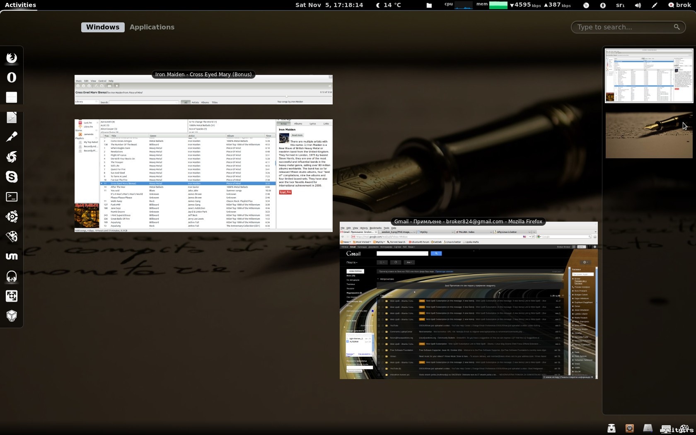696x435 pixels.
Task: Open the News bookmark folder dropdown in Firefox
Action: pyautogui.click(x=346, y=242)
